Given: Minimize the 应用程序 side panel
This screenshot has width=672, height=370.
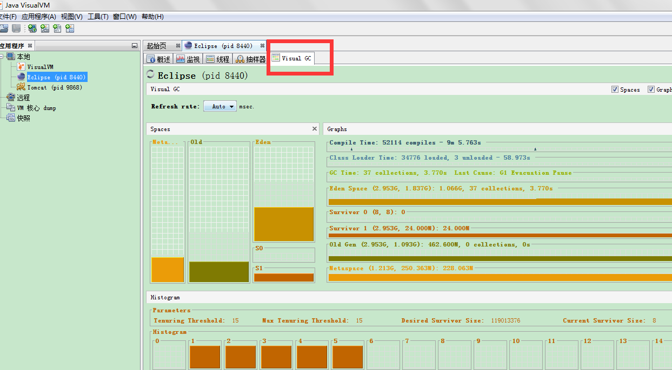Looking at the screenshot, I should tap(135, 46).
